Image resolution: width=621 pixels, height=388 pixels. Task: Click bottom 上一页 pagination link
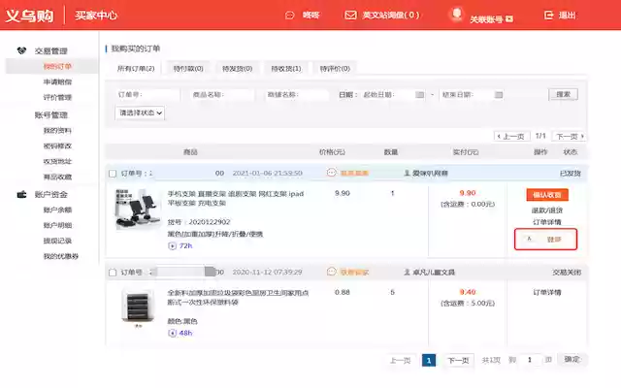(401, 360)
